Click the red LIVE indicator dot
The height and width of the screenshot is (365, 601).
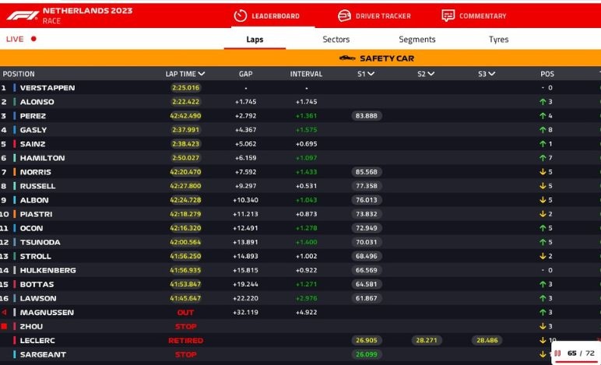pyautogui.click(x=33, y=39)
